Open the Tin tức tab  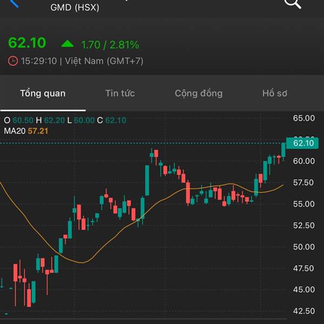pos(120,93)
